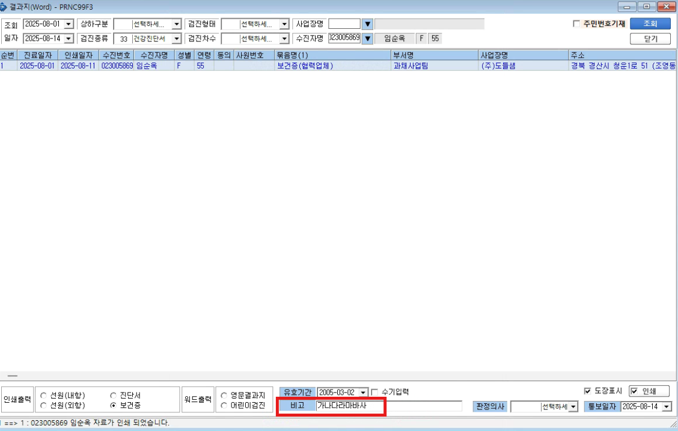Open the 상하구분 dropdown list
678x431 pixels.
pos(177,24)
